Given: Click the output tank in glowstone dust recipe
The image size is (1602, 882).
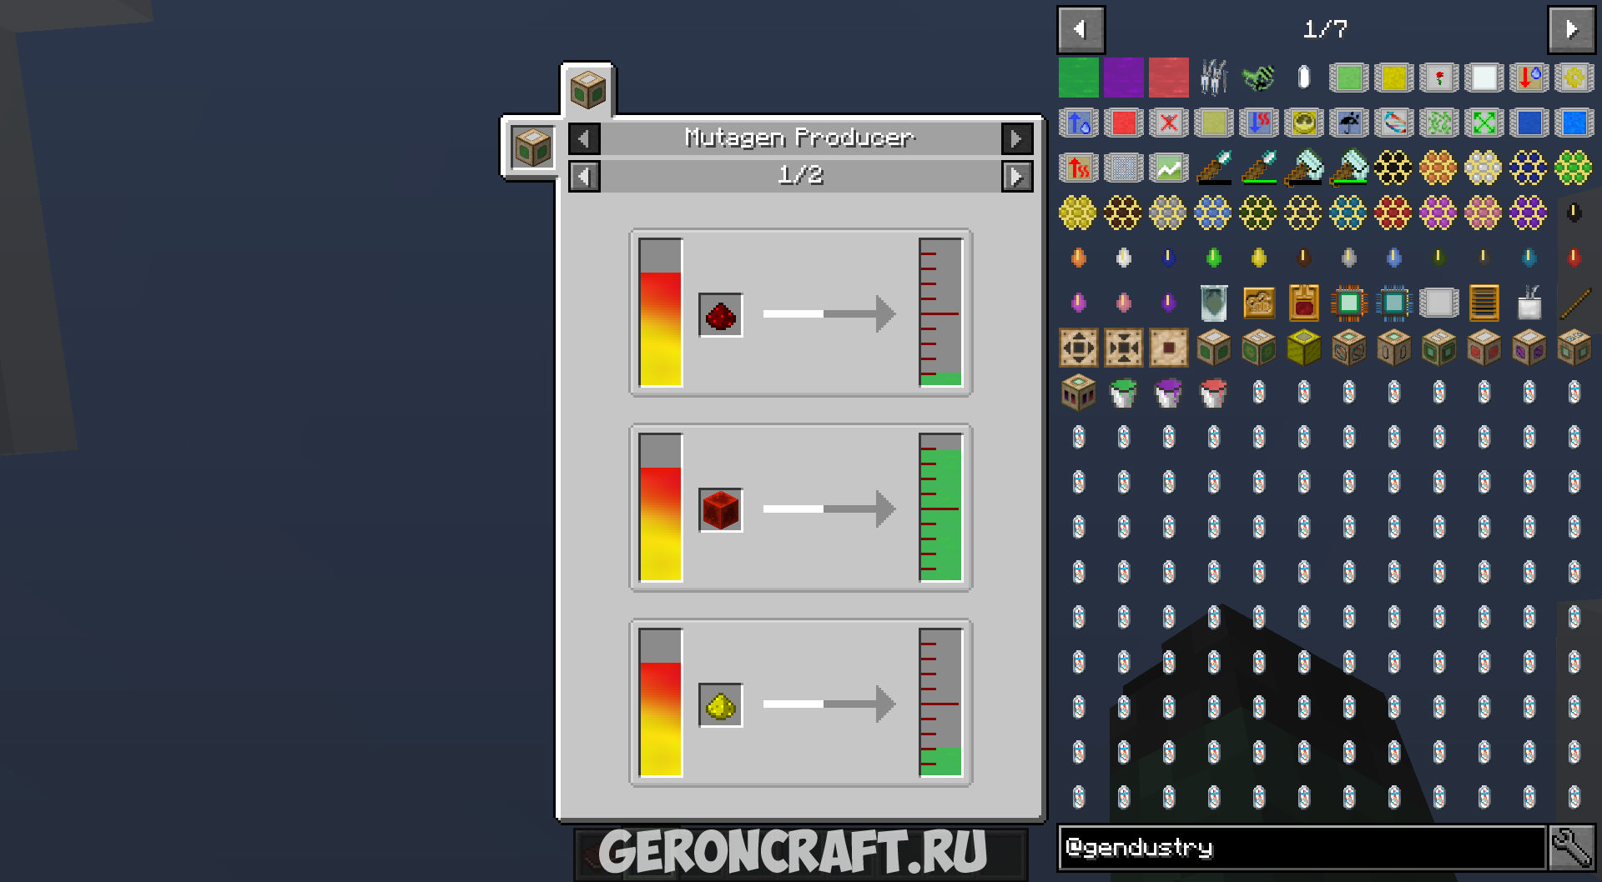Looking at the screenshot, I should 940,703.
